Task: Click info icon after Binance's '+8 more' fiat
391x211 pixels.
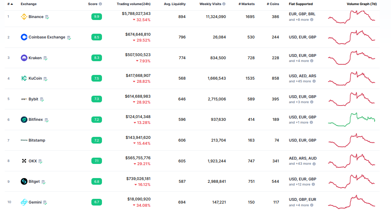Action: tap(312, 20)
